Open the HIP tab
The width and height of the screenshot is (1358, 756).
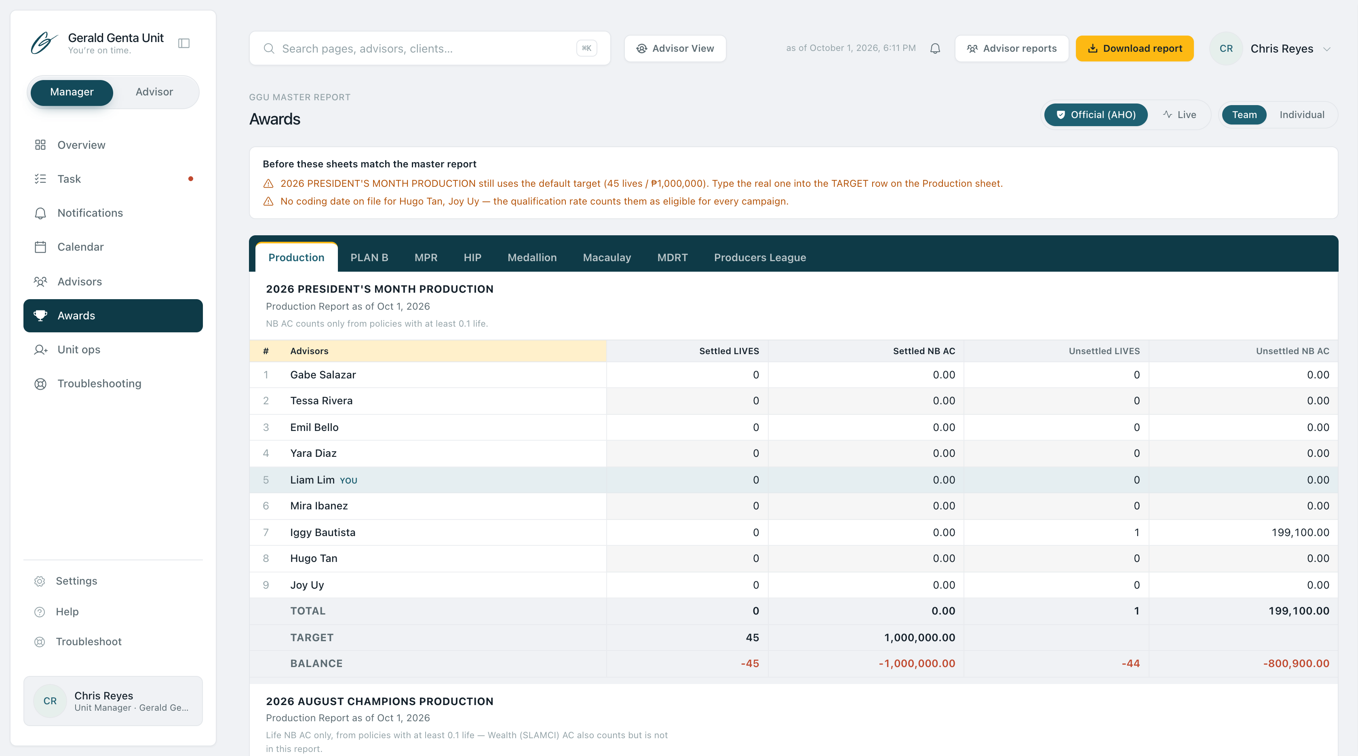[x=472, y=257]
